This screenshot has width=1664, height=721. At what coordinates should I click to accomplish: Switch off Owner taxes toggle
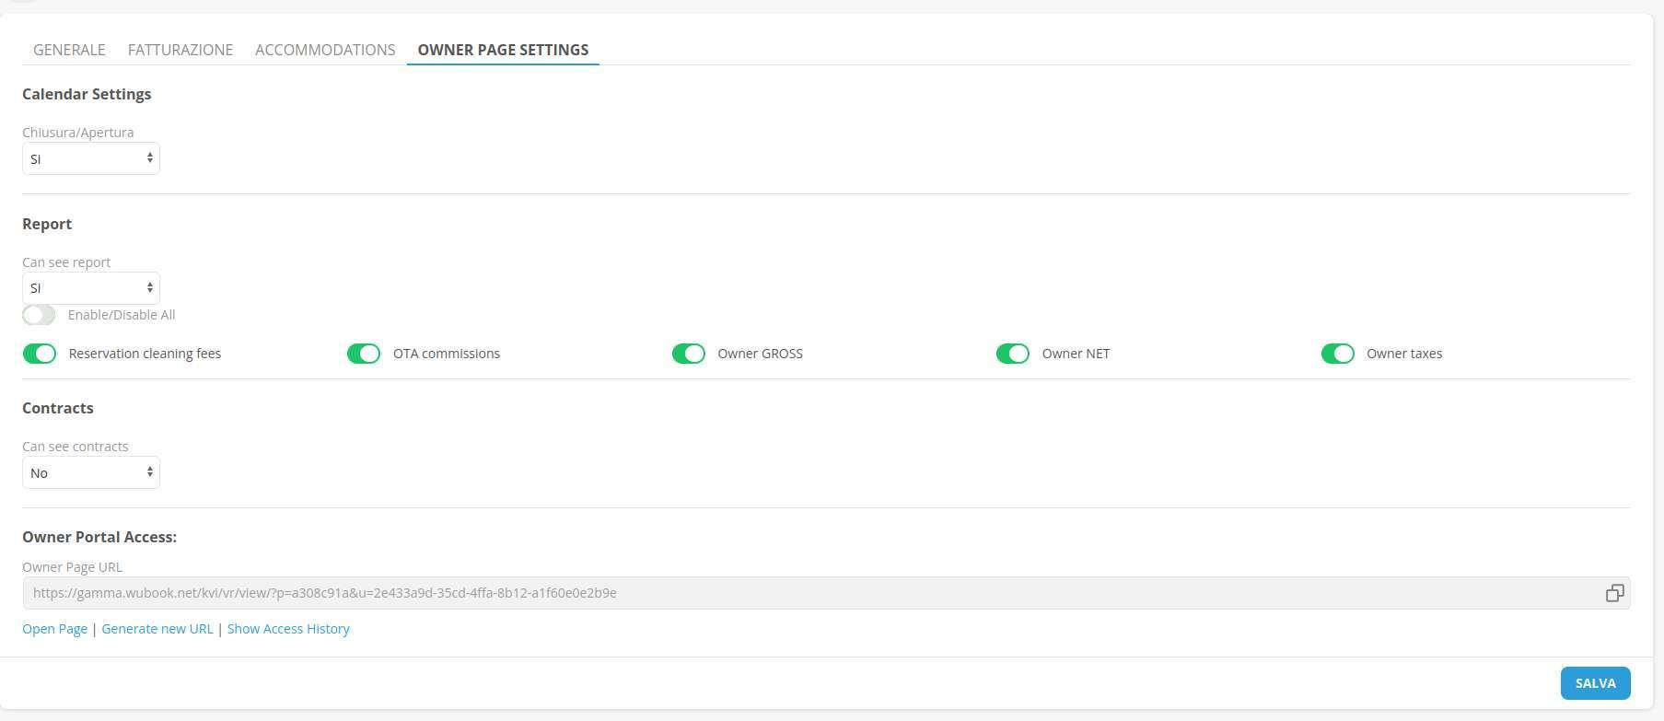(1337, 354)
